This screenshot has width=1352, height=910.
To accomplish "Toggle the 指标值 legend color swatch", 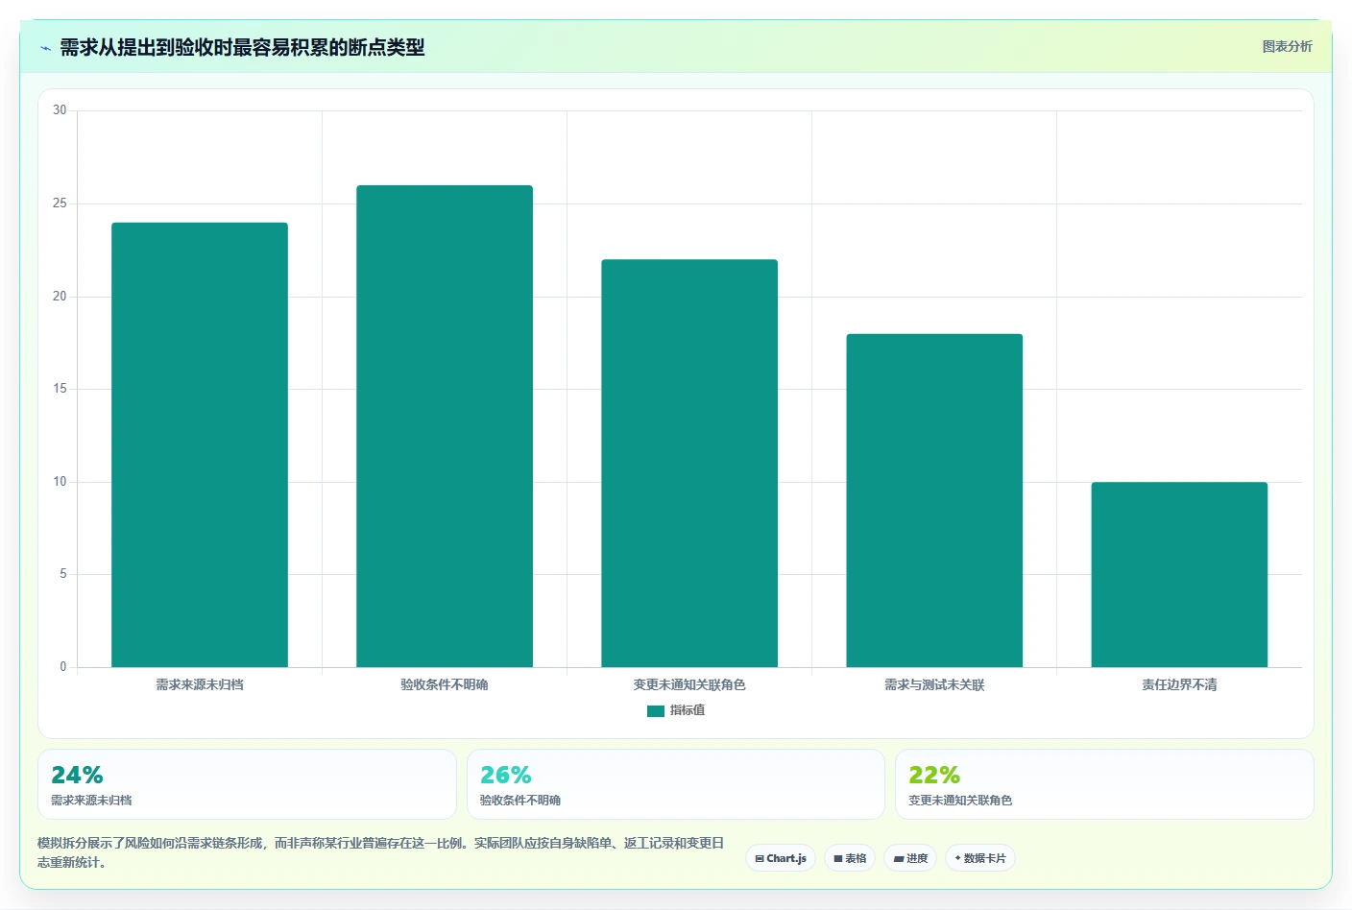I will (656, 711).
